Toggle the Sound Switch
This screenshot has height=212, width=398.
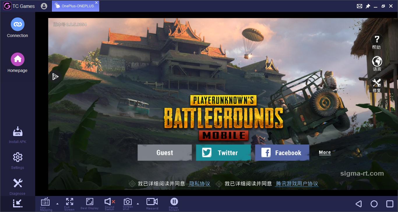pos(110,204)
